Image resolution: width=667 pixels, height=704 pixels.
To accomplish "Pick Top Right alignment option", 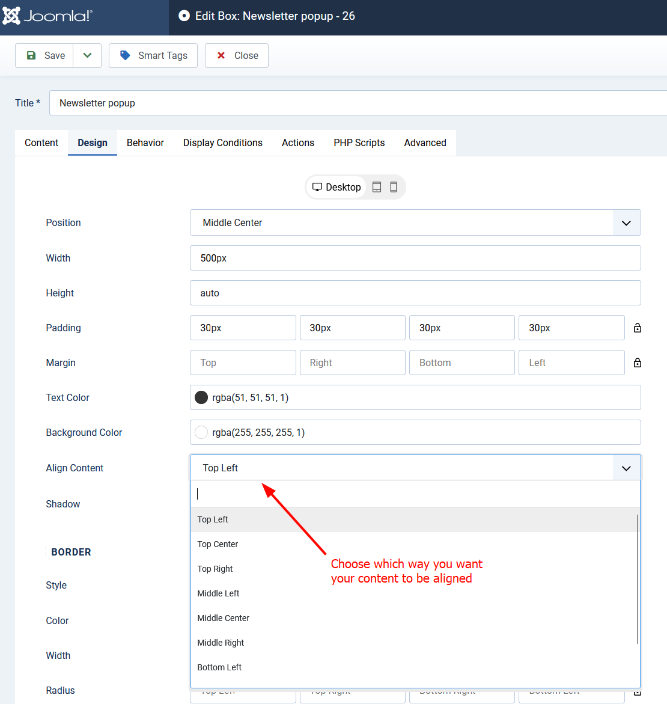I will point(414,569).
